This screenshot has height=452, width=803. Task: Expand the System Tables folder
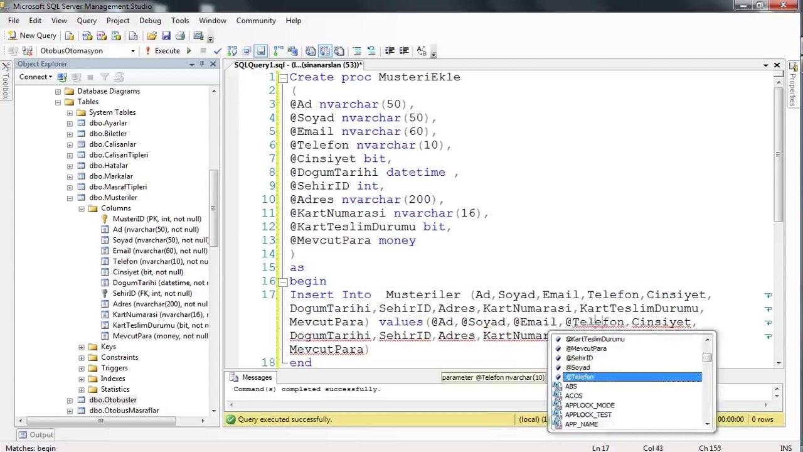(x=70, y=113)
